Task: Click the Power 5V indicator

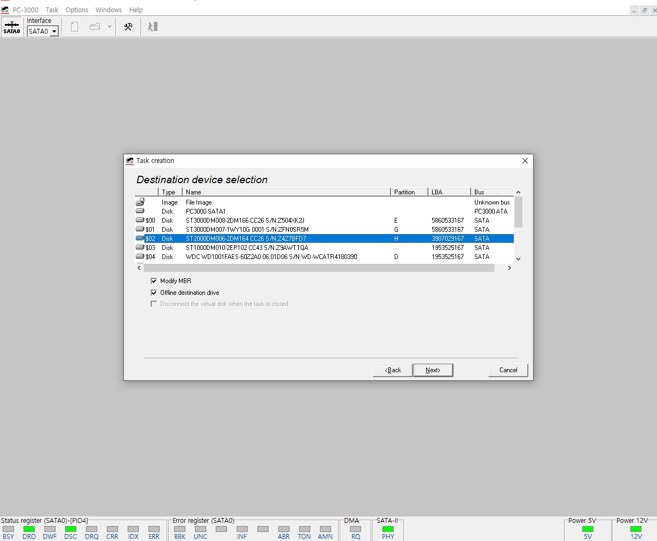Action: [x=588, y=529]
